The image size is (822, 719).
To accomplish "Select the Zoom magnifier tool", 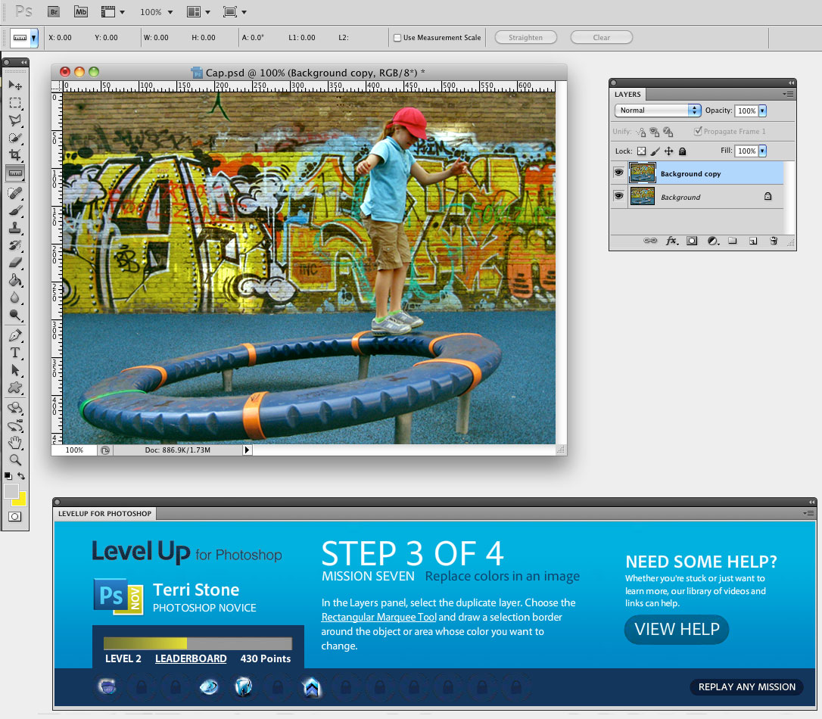I will (15, 459).
